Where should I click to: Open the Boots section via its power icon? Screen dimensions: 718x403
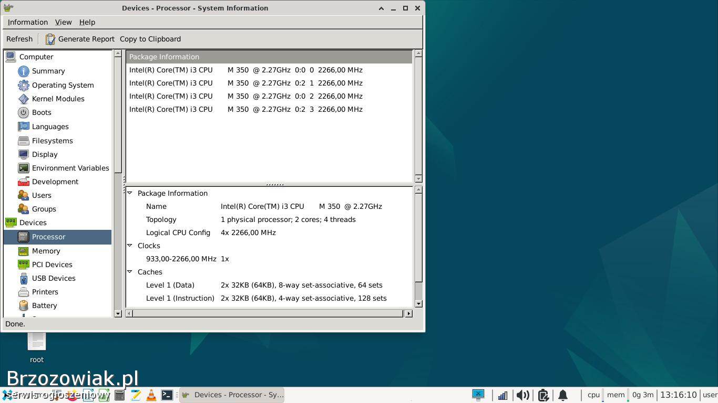coord(23,112)
